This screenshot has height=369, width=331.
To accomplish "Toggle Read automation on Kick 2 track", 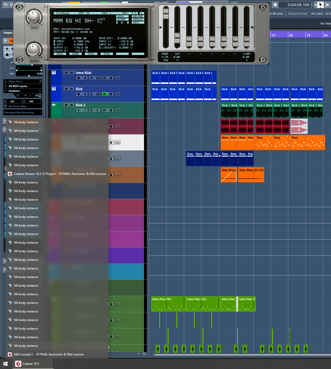I will pos(104,110).
